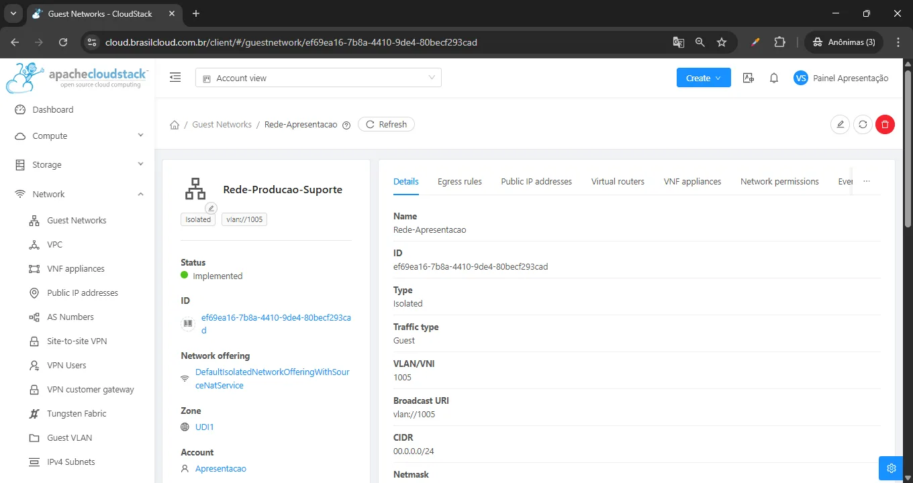
Task: Click the edit network pencil button
Action: click(840, 124)
